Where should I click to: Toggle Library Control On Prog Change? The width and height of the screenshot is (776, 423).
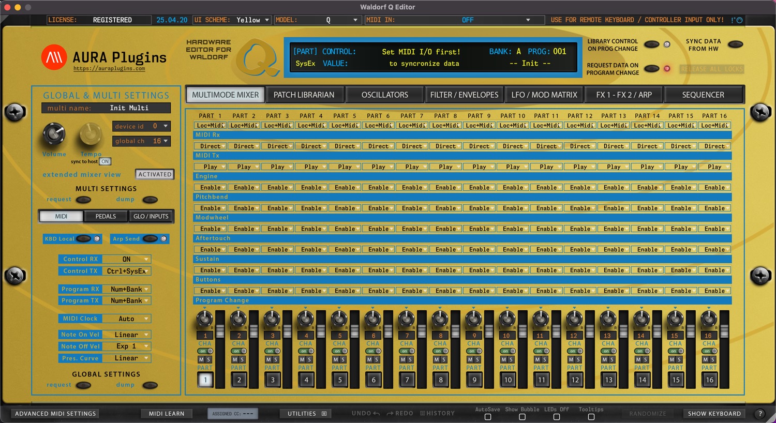click(651, 44)
